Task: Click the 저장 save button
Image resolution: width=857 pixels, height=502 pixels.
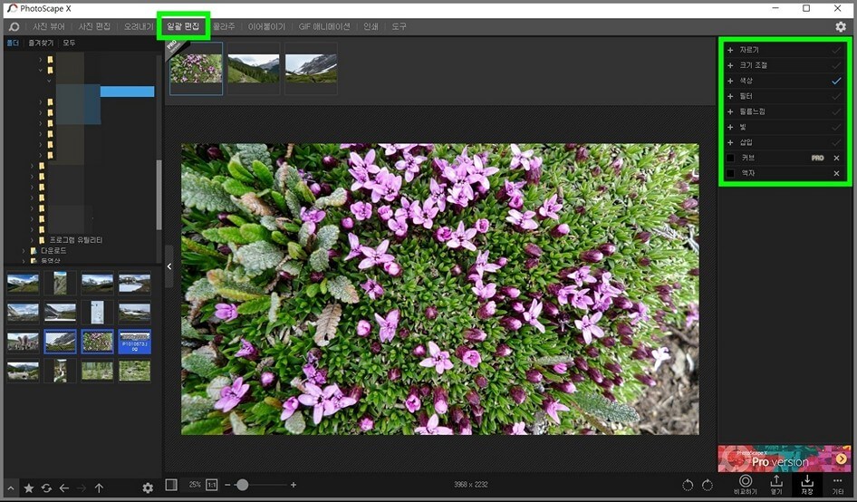Action: click(806, 485)
